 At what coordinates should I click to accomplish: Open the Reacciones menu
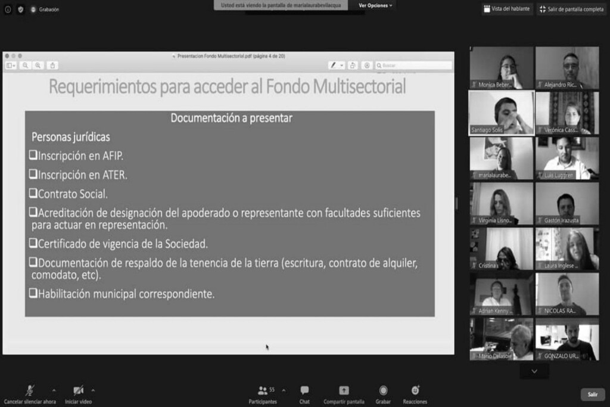point(415,391)
